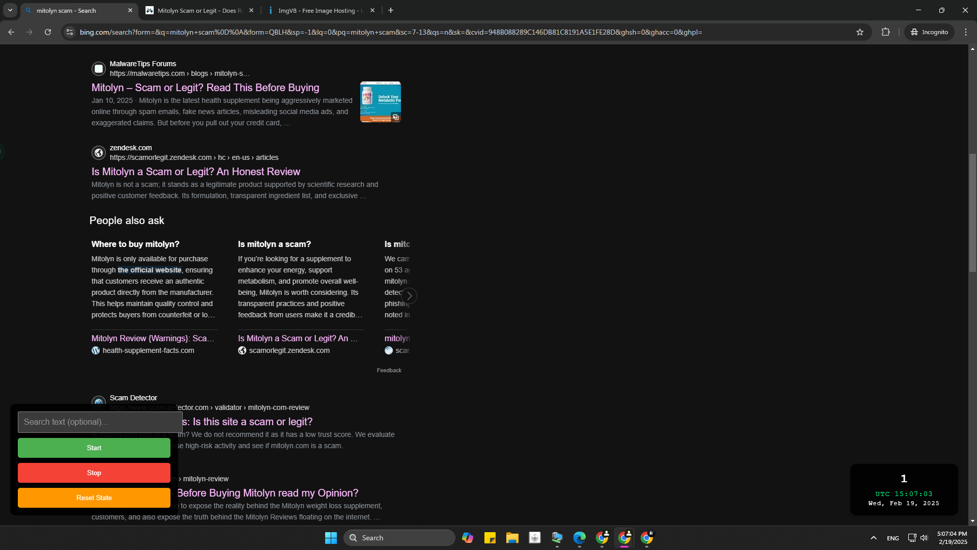Click the Mitolyn result thumbnail image
Viewport: 977px width, 550px height.
380,102
